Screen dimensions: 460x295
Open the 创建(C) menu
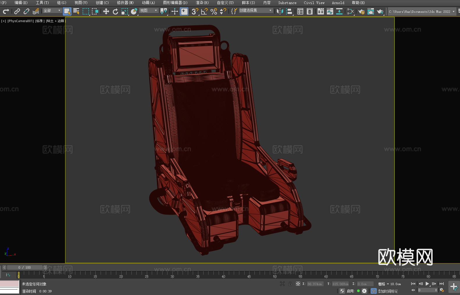(102, 3)
